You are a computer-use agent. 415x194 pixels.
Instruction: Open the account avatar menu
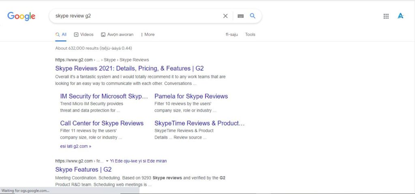pos(400,16)
